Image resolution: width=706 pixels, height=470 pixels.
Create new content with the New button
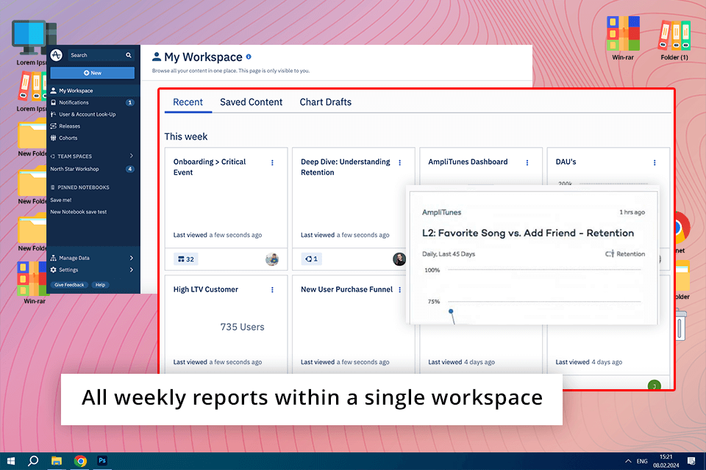click(x=93, y=73)
